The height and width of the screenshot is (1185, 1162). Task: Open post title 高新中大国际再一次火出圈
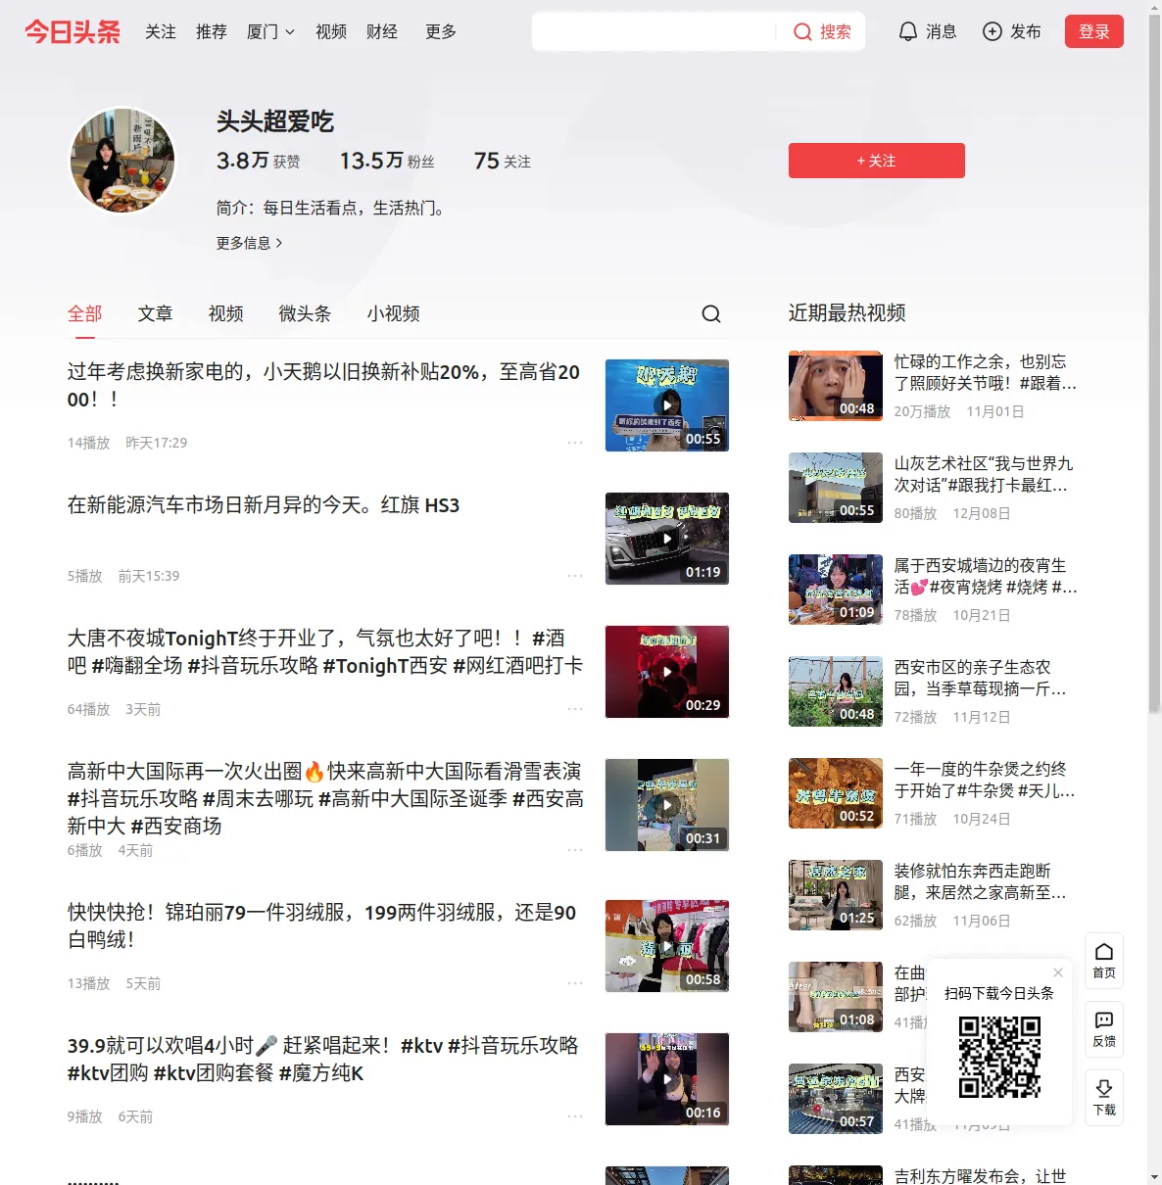[325, 798]
